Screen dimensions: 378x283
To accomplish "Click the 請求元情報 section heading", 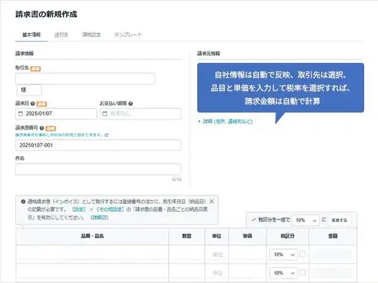I will 209,53.
